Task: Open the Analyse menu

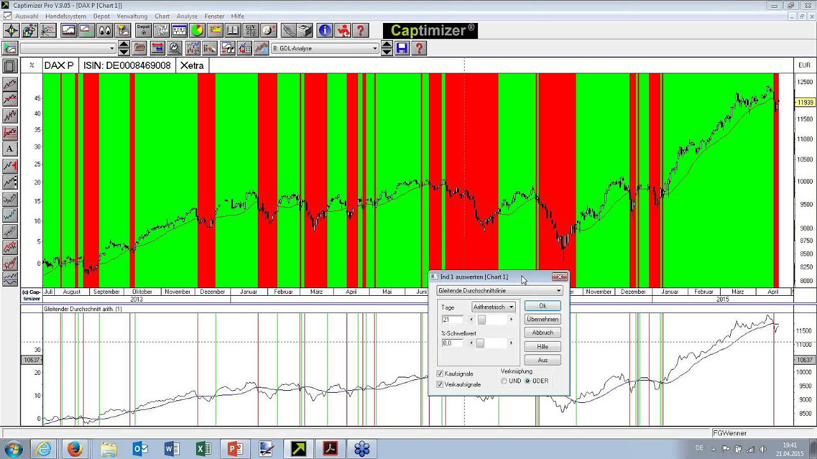Action: pyautogui.click(x=187, y=16)
